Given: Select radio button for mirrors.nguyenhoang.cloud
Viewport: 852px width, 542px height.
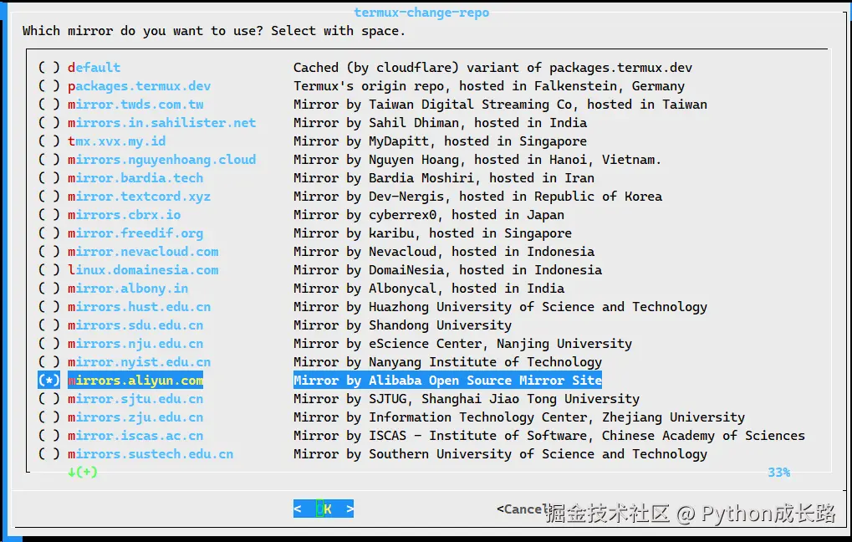Looking at the screenshot, I should 48,160.
